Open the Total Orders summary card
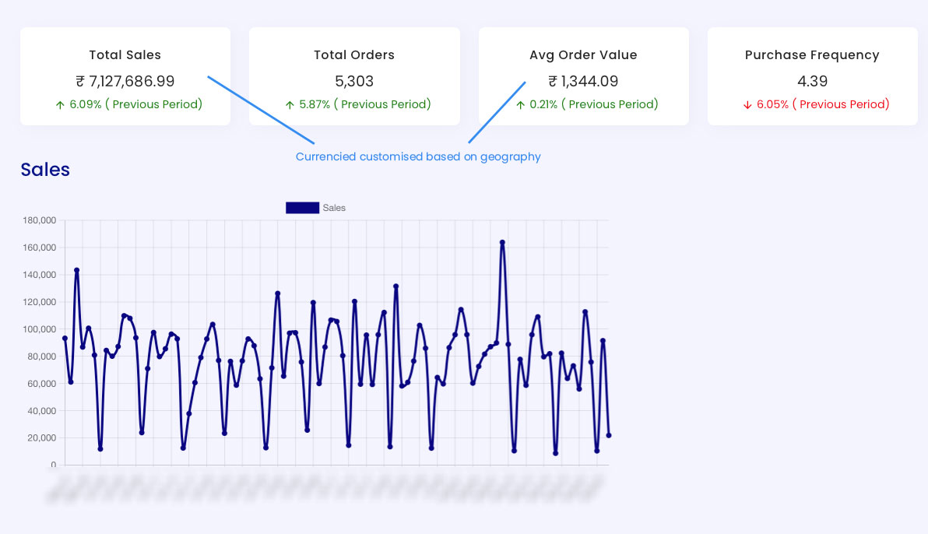Screen dimensions: 928x534 coord(354,76)
